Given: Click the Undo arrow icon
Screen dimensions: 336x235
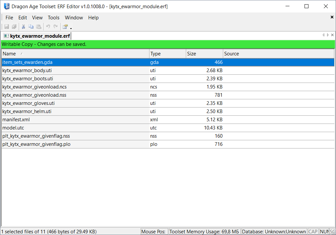Looking at the screenshot, I should click(x=48, y=27).
